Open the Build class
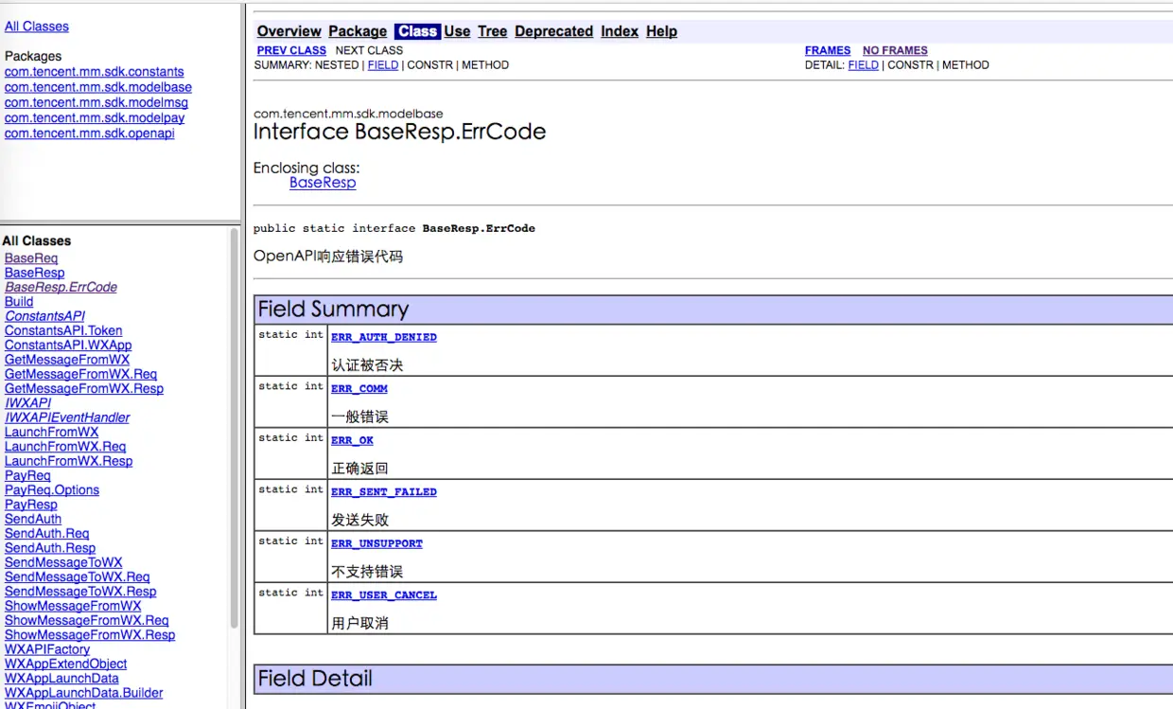 click(19, 302)
